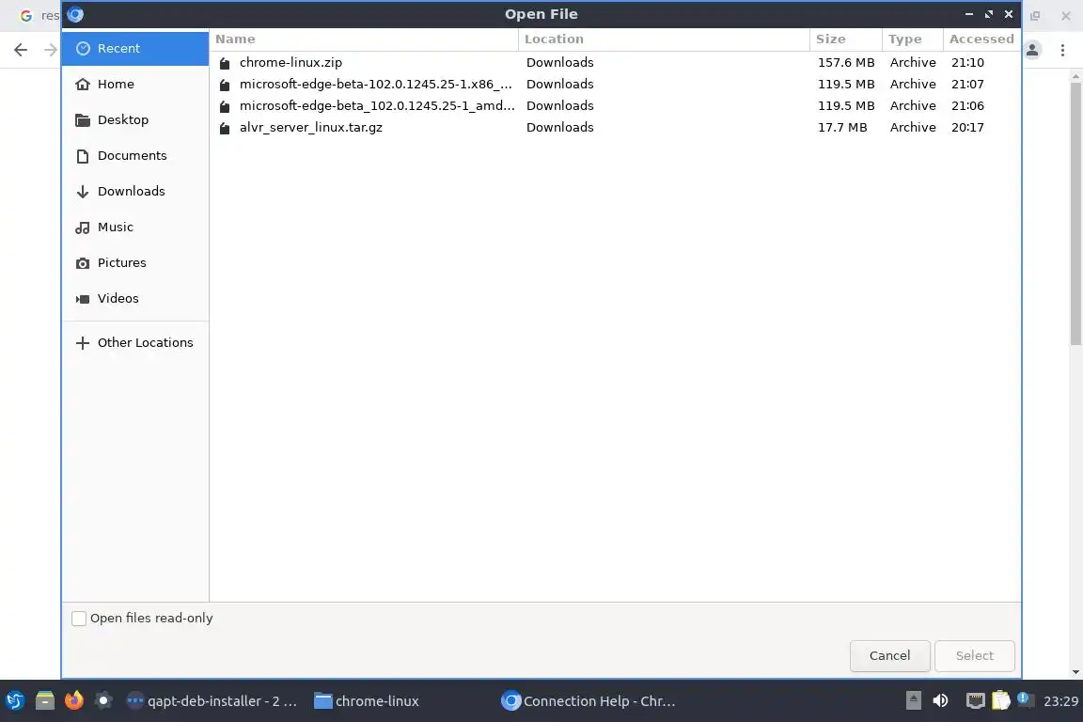Select microsoft-edge-beta x86 archive accessed 21:07

point(615,85)
